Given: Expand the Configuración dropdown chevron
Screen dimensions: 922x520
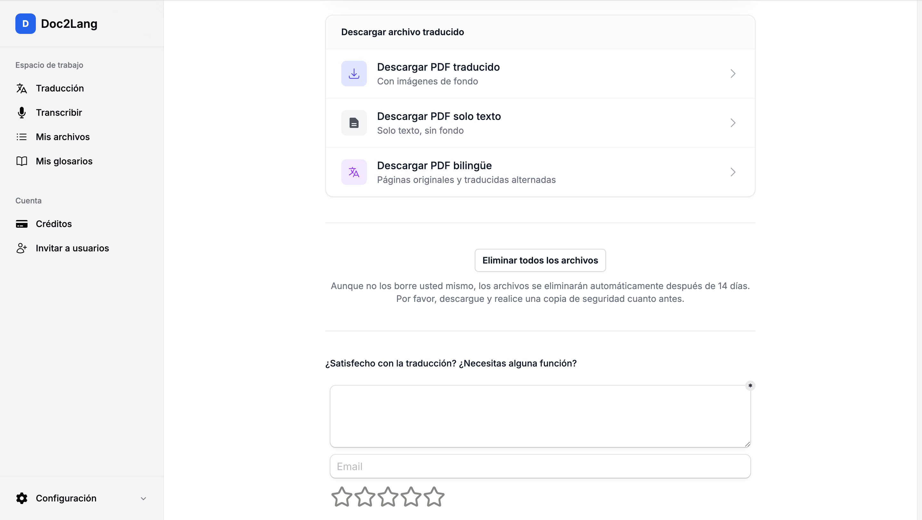Looking at the screenshot, I should 143,499.
